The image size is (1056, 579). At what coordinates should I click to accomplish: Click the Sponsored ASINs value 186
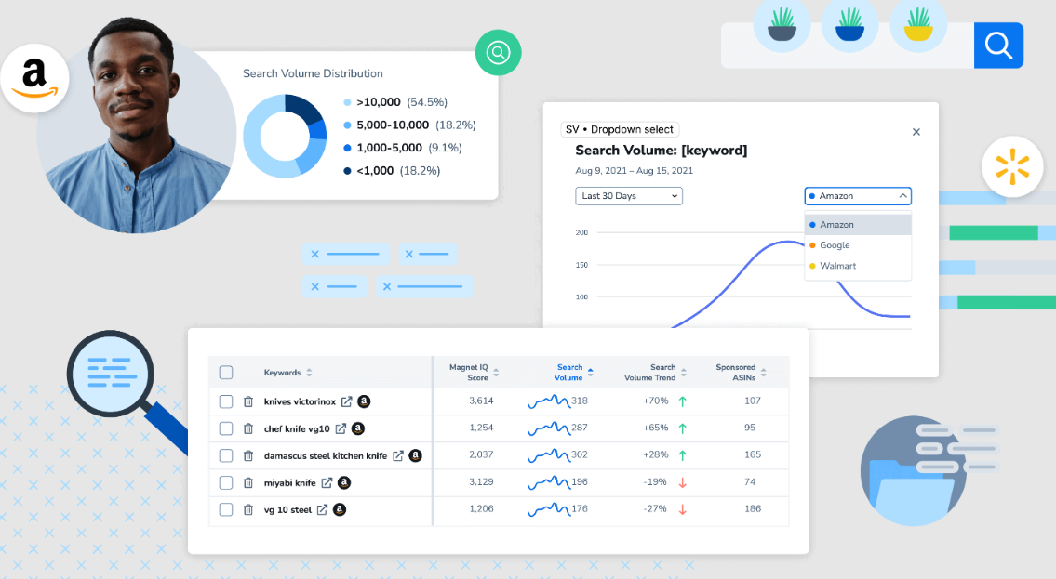pyautogui.click(x=753, y=508)
